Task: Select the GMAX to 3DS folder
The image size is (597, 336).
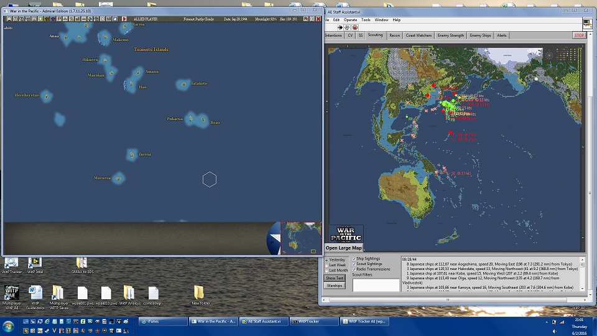Action: tap(82, 266)
